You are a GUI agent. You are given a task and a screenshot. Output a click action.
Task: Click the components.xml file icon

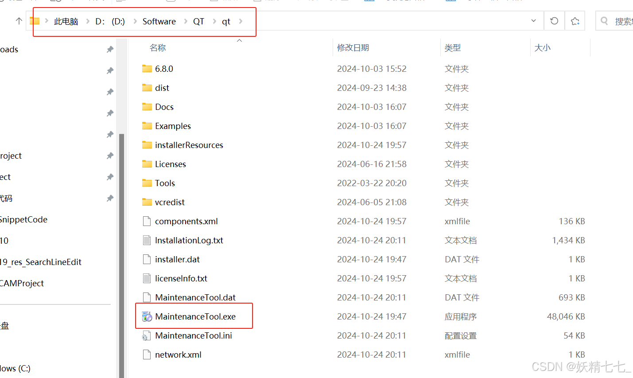tap(147, 221)
